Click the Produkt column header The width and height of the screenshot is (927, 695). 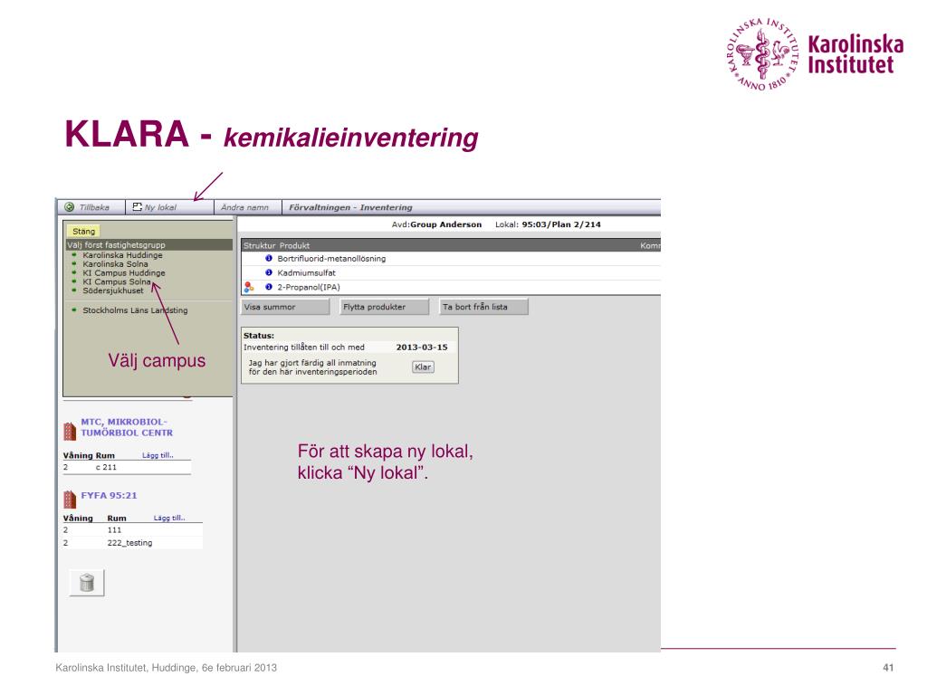294,245
